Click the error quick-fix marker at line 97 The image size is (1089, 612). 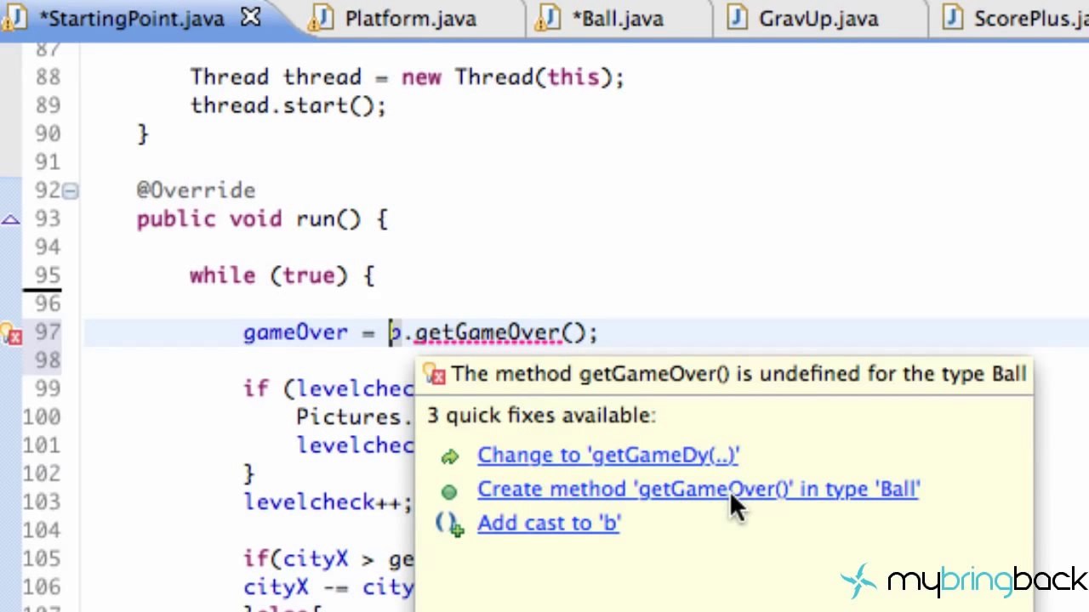[11, 334]
